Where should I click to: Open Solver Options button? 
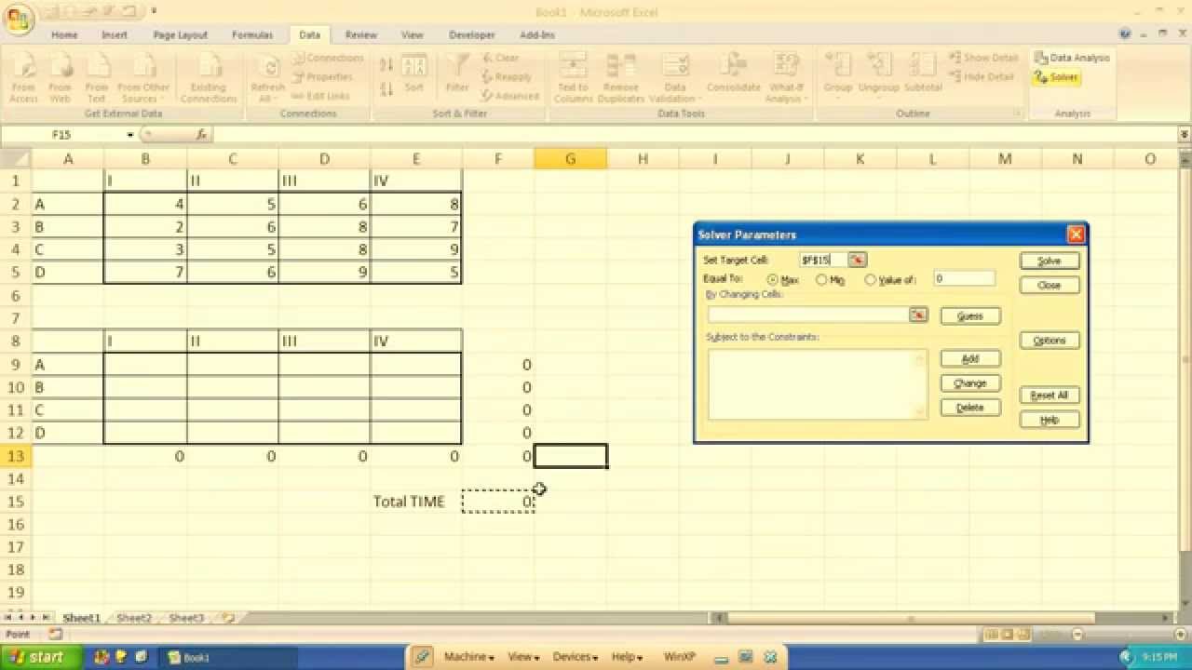pos(1050,341)
